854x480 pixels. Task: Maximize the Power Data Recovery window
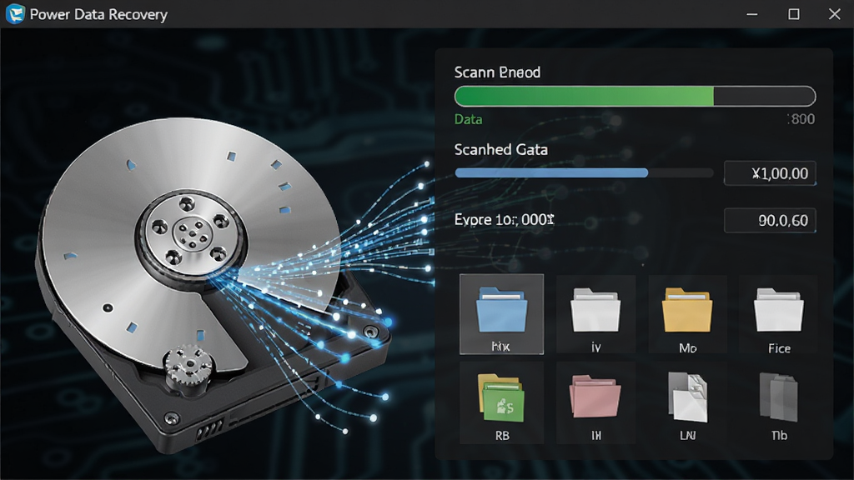[x=794, y=14]
